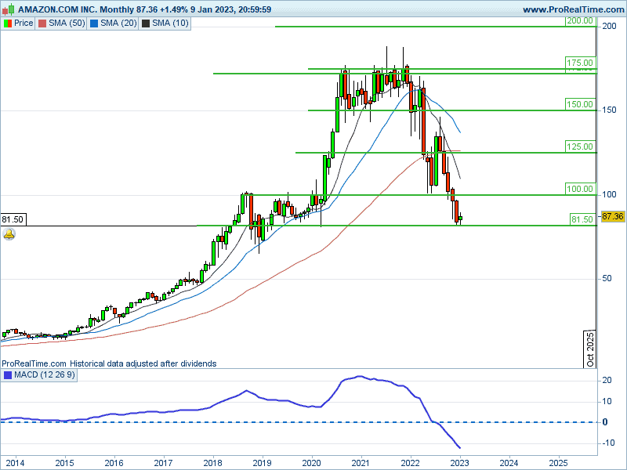Click the red SMA (50) color swatch
This screenshot has width=627, height=470.
click(x=42, y=23)
